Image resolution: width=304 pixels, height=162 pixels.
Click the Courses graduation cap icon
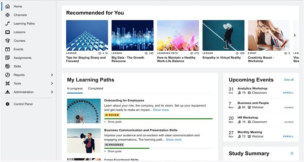coord(7,41)
